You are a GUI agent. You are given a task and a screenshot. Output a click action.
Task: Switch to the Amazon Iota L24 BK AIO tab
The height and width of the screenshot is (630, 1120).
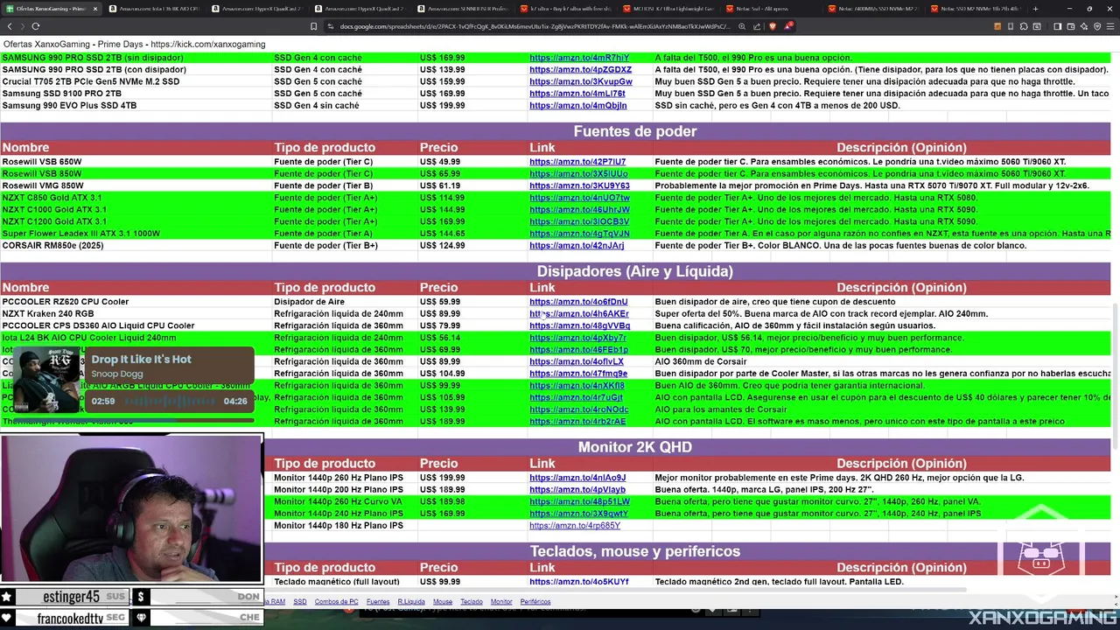click(x=154, y=9)
